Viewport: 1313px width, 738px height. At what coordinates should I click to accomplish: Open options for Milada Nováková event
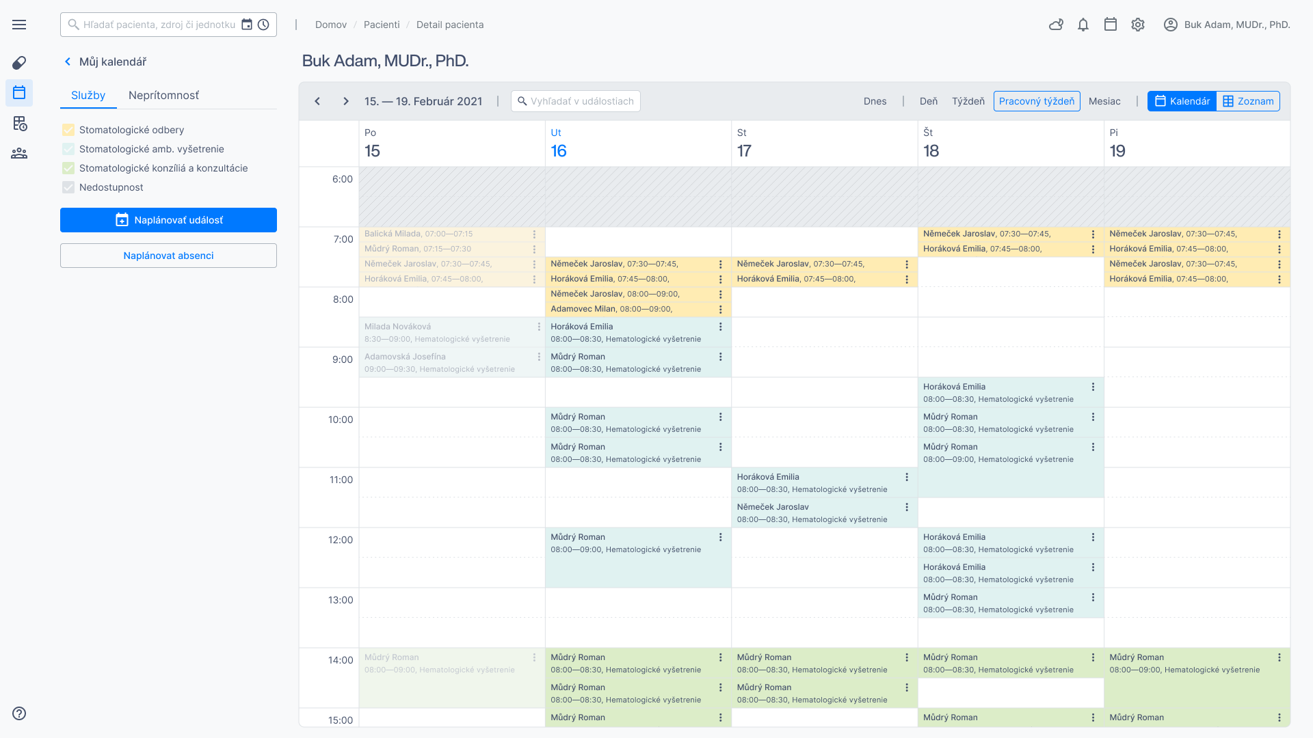(539, 327)
